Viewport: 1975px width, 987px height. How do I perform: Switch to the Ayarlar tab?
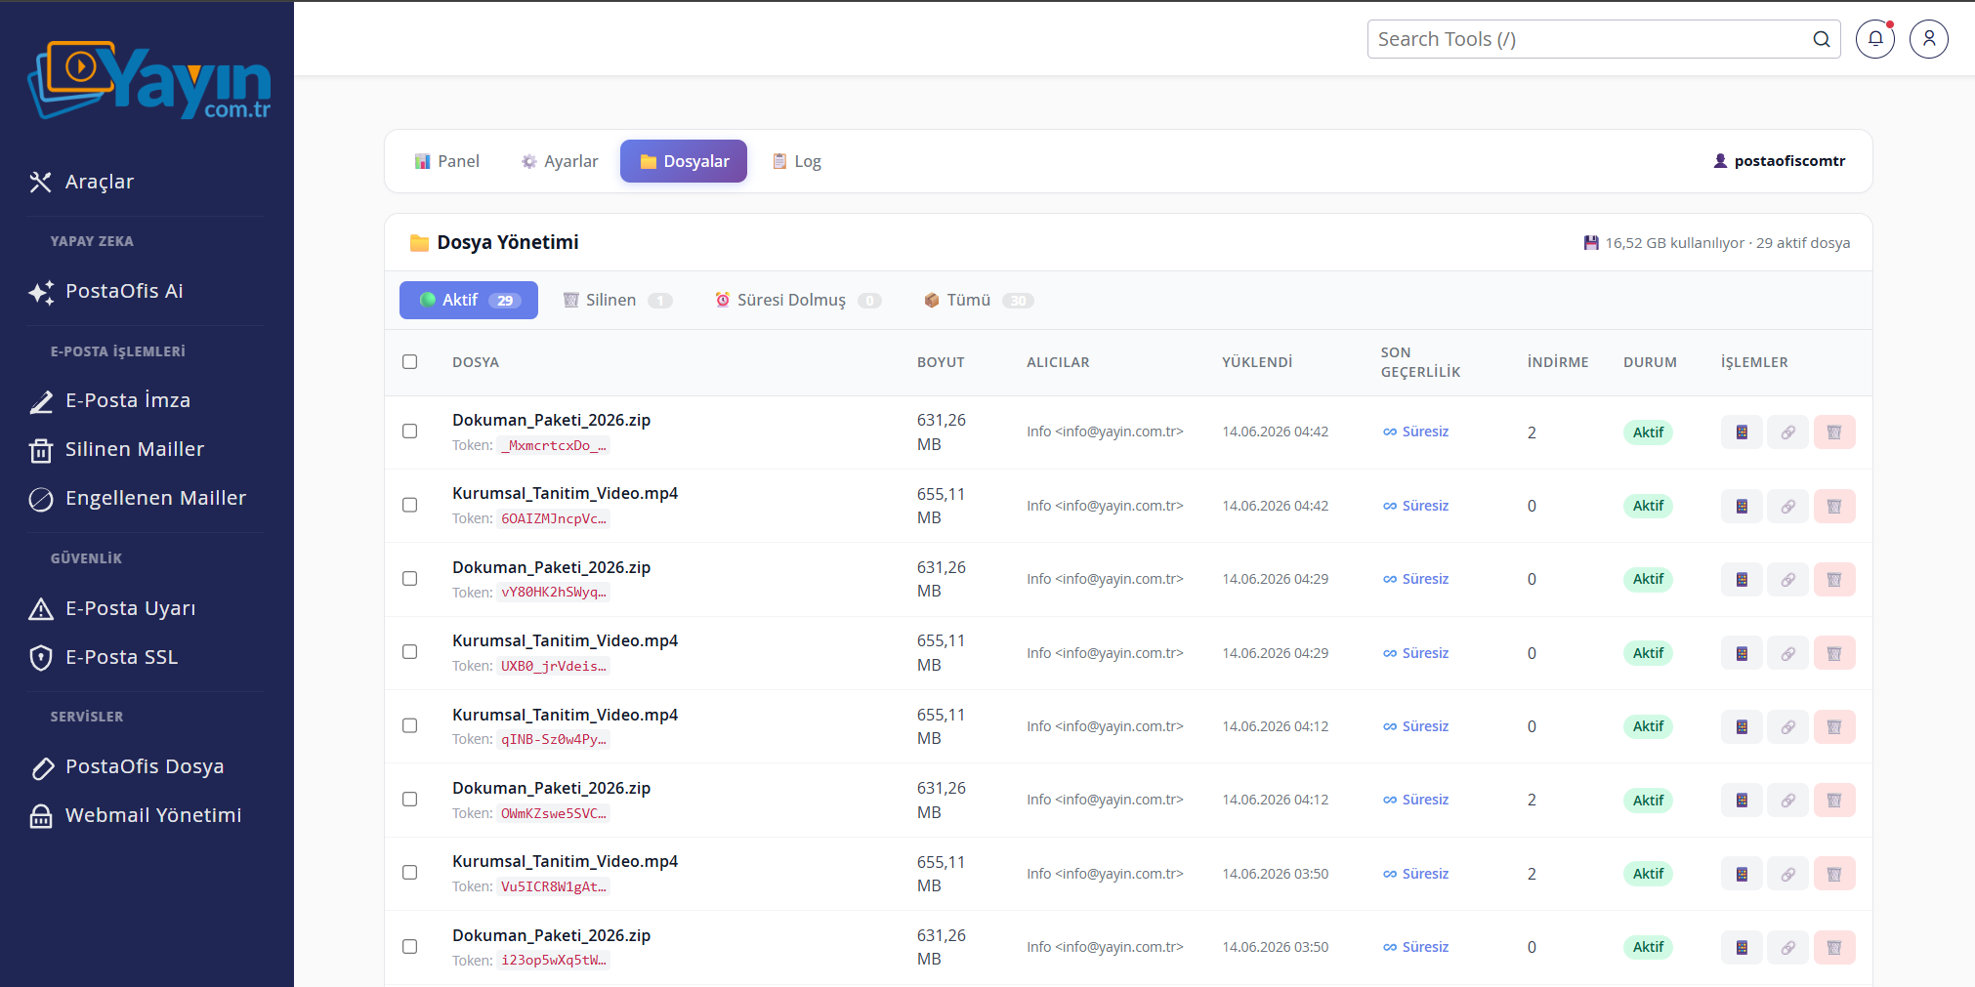point(560,161)
